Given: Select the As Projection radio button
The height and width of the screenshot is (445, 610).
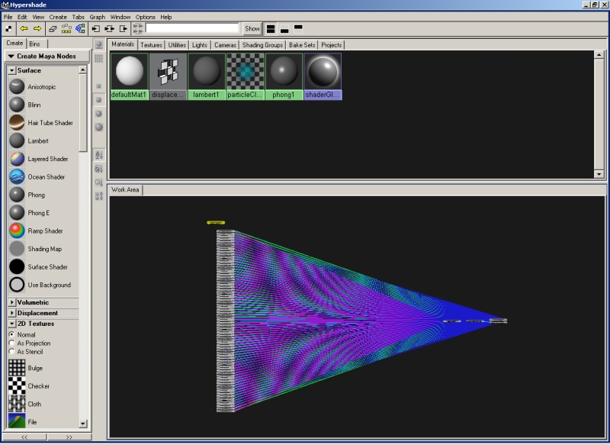Looking at the screenshot, I should 11,343.
